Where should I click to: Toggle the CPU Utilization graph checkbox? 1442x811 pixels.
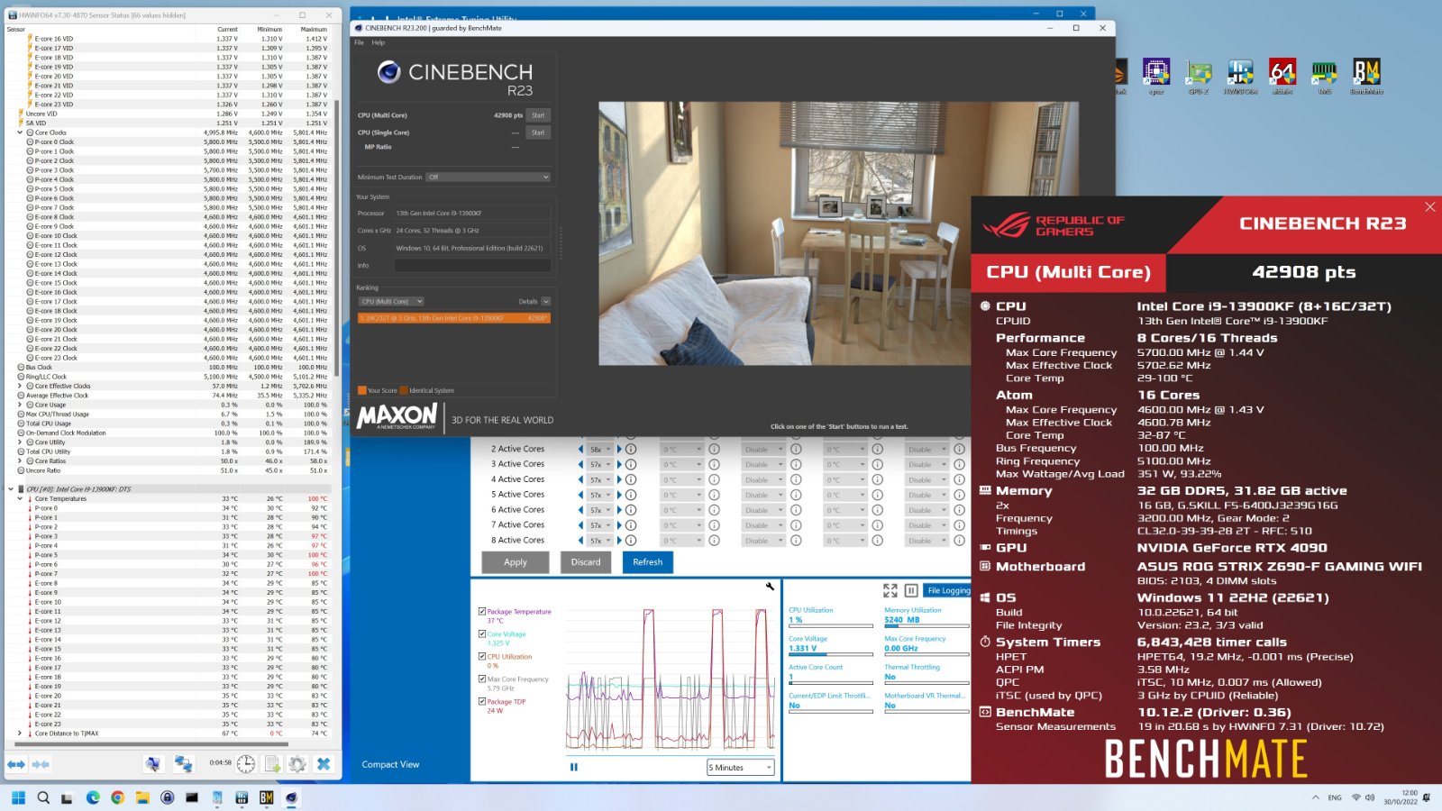(482, 656)
